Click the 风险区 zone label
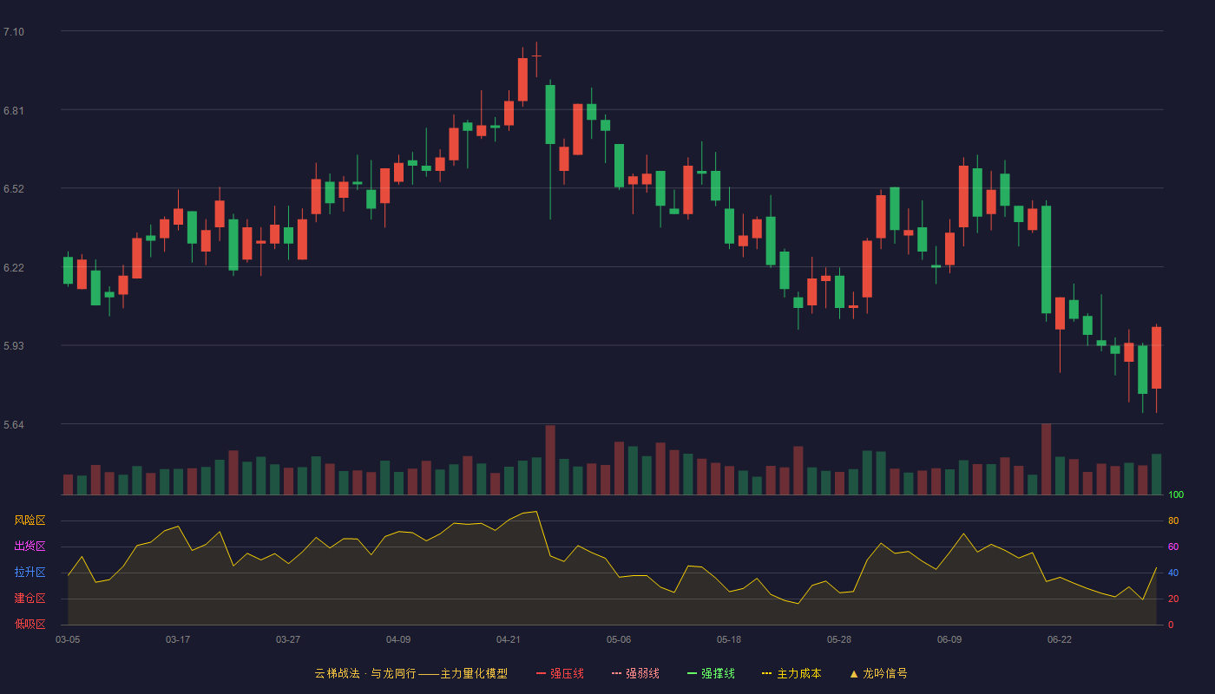Screen dimensions: 1215x694 coord(30,520)
